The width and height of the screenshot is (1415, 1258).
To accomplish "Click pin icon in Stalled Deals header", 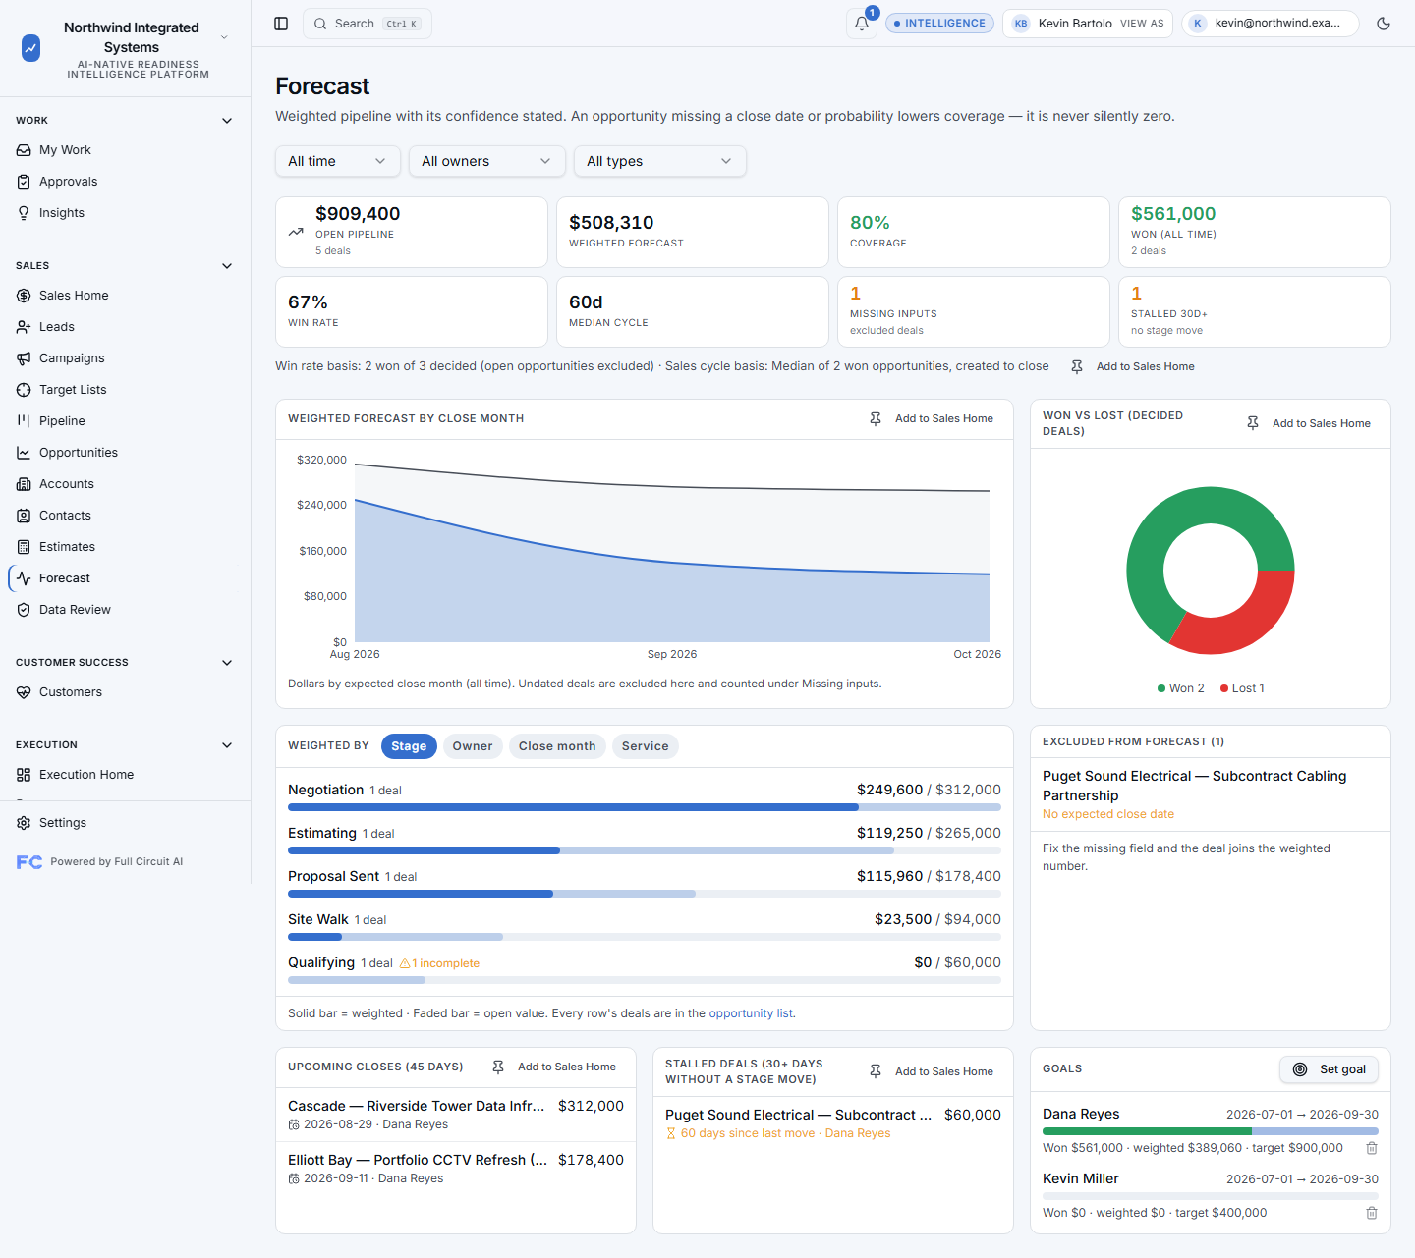I will 876,1071.
